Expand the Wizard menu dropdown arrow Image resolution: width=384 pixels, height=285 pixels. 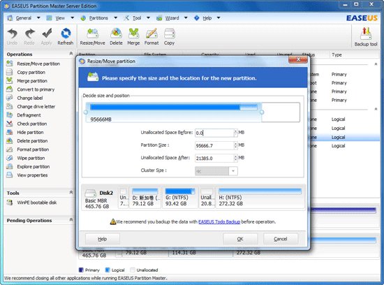pyautogui.click(x=186, y=18)
